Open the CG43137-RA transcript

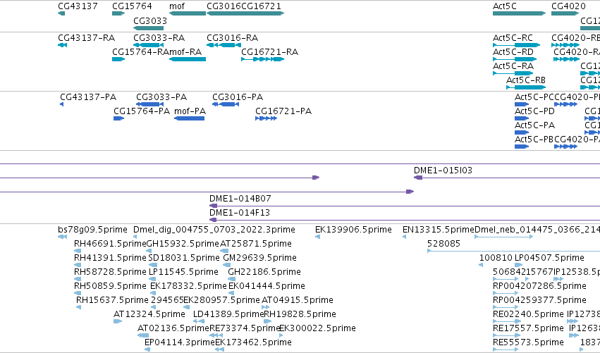pos(62,46)
